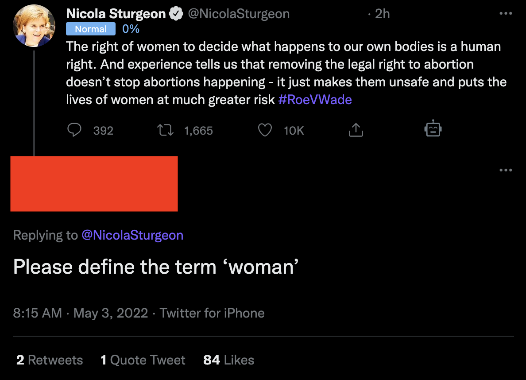Image resolution: width=526 pixels, height=380 pixels.
Task: Open @NicolaSturgeon mention in Replying to
Action: [132, 235]
